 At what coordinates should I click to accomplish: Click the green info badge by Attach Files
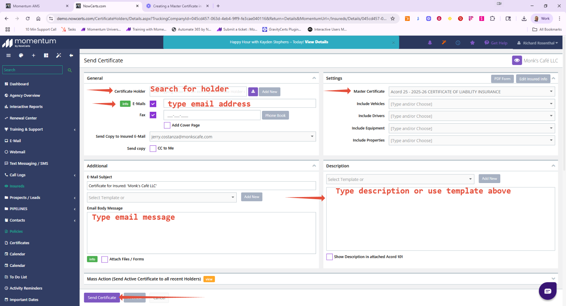pyautogui.click(x=92, y=259)
